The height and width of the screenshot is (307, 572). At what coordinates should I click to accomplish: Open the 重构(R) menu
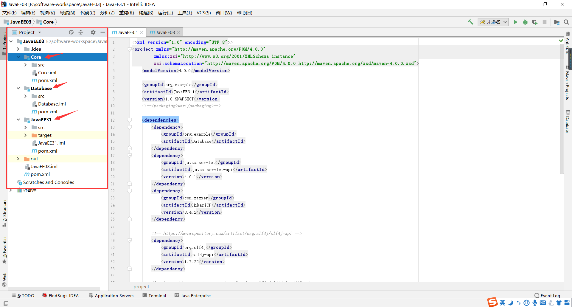126,13
